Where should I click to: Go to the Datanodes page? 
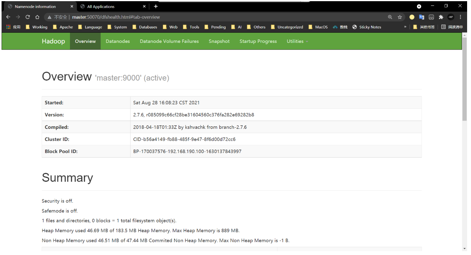[118, 41]
